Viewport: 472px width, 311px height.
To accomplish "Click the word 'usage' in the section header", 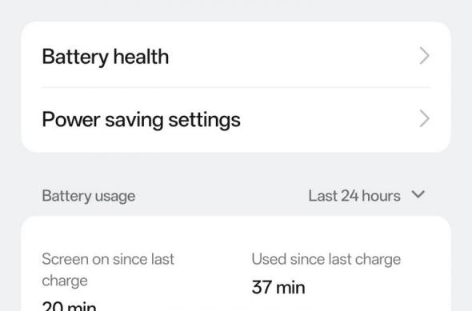I will [114, 197].
